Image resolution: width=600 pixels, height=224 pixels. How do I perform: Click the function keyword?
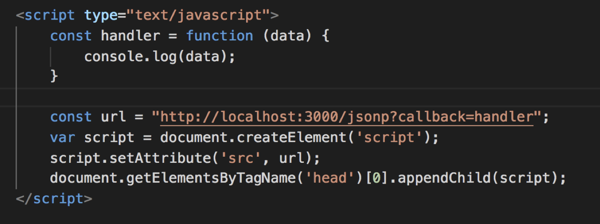(x=220, y=36)
